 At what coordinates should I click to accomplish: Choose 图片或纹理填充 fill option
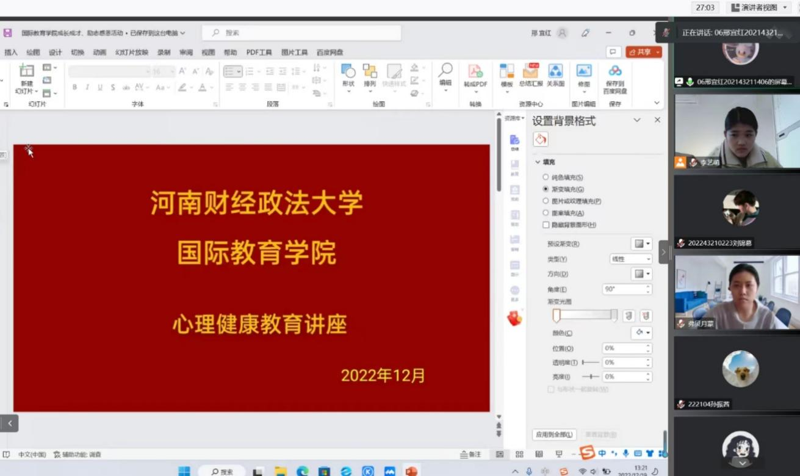pos(546,201)
